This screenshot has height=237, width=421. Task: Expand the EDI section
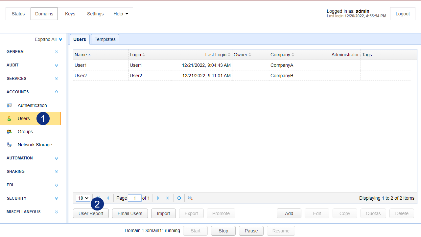[57, 185]
